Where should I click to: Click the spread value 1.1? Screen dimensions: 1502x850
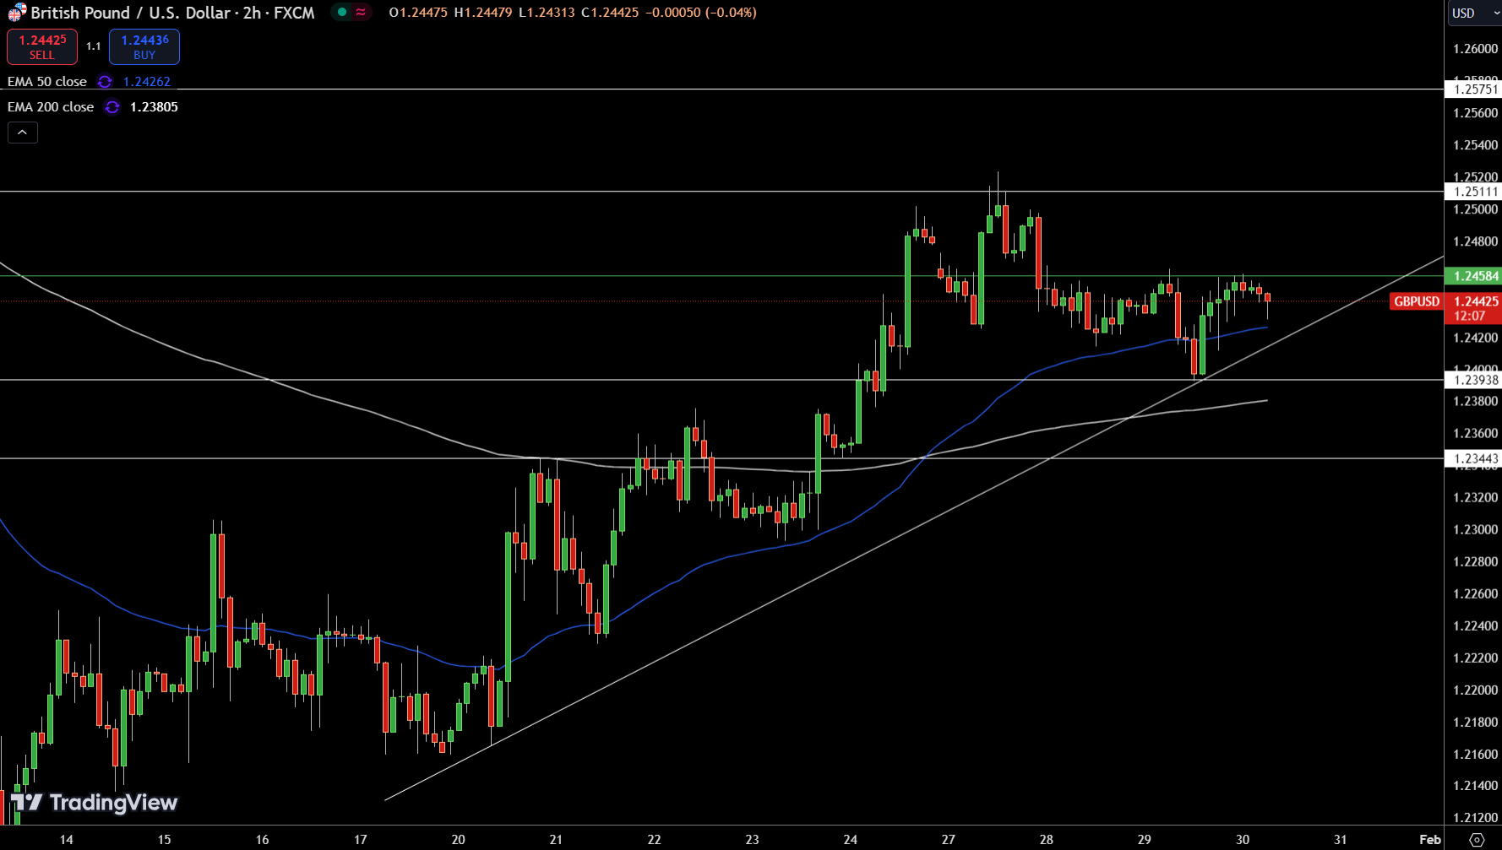[93, 46]
